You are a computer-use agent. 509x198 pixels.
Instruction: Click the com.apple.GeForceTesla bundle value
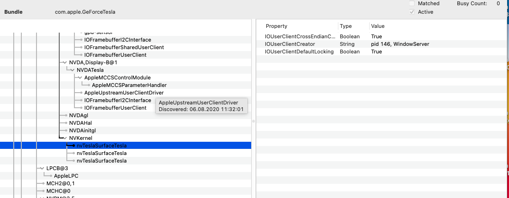click(x=85, y=12)
